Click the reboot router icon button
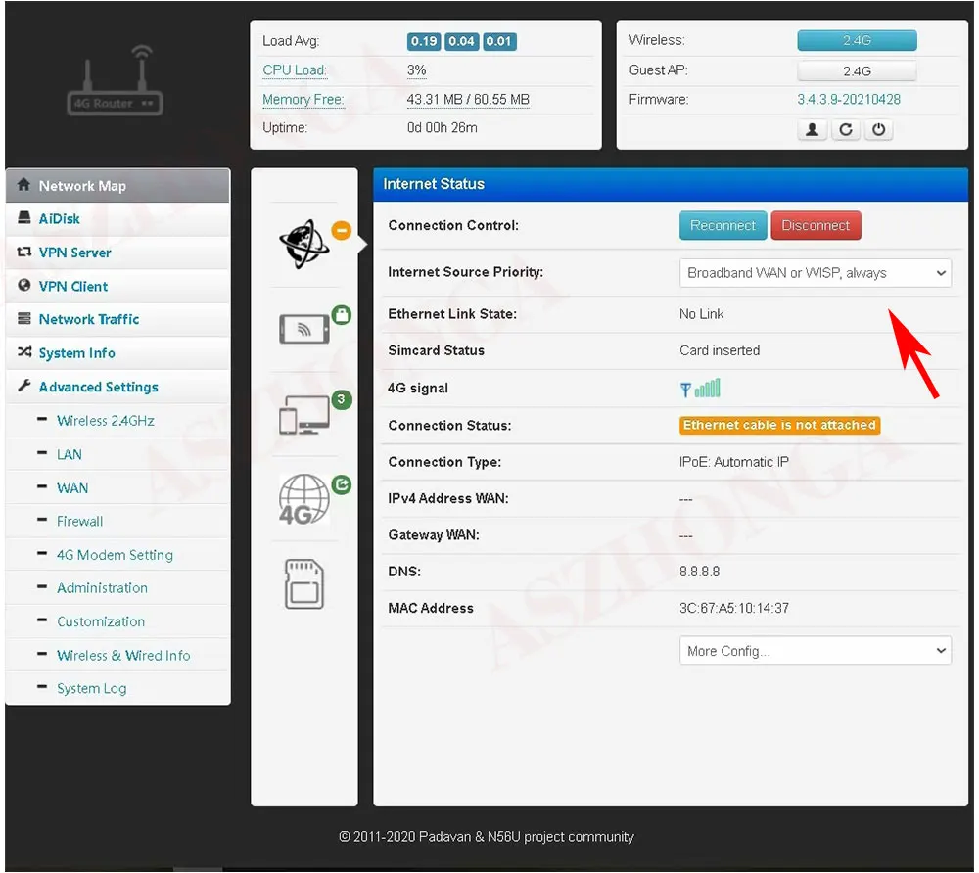Screen dimensions: 979x873 [847, 130]
